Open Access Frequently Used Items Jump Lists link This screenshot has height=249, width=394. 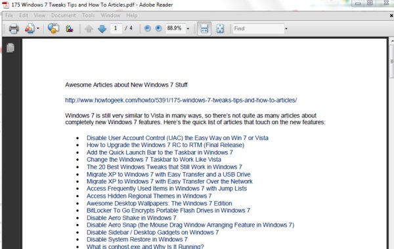pos(167,189)
